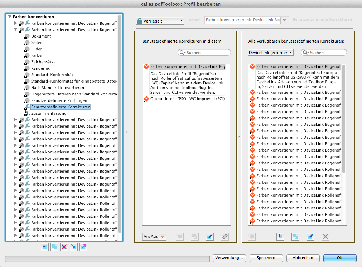The width and height of the screenshot is (362, 267).
Task: Select the Farbe tree item
Action: pyautogui.click(x=36, y=55)
